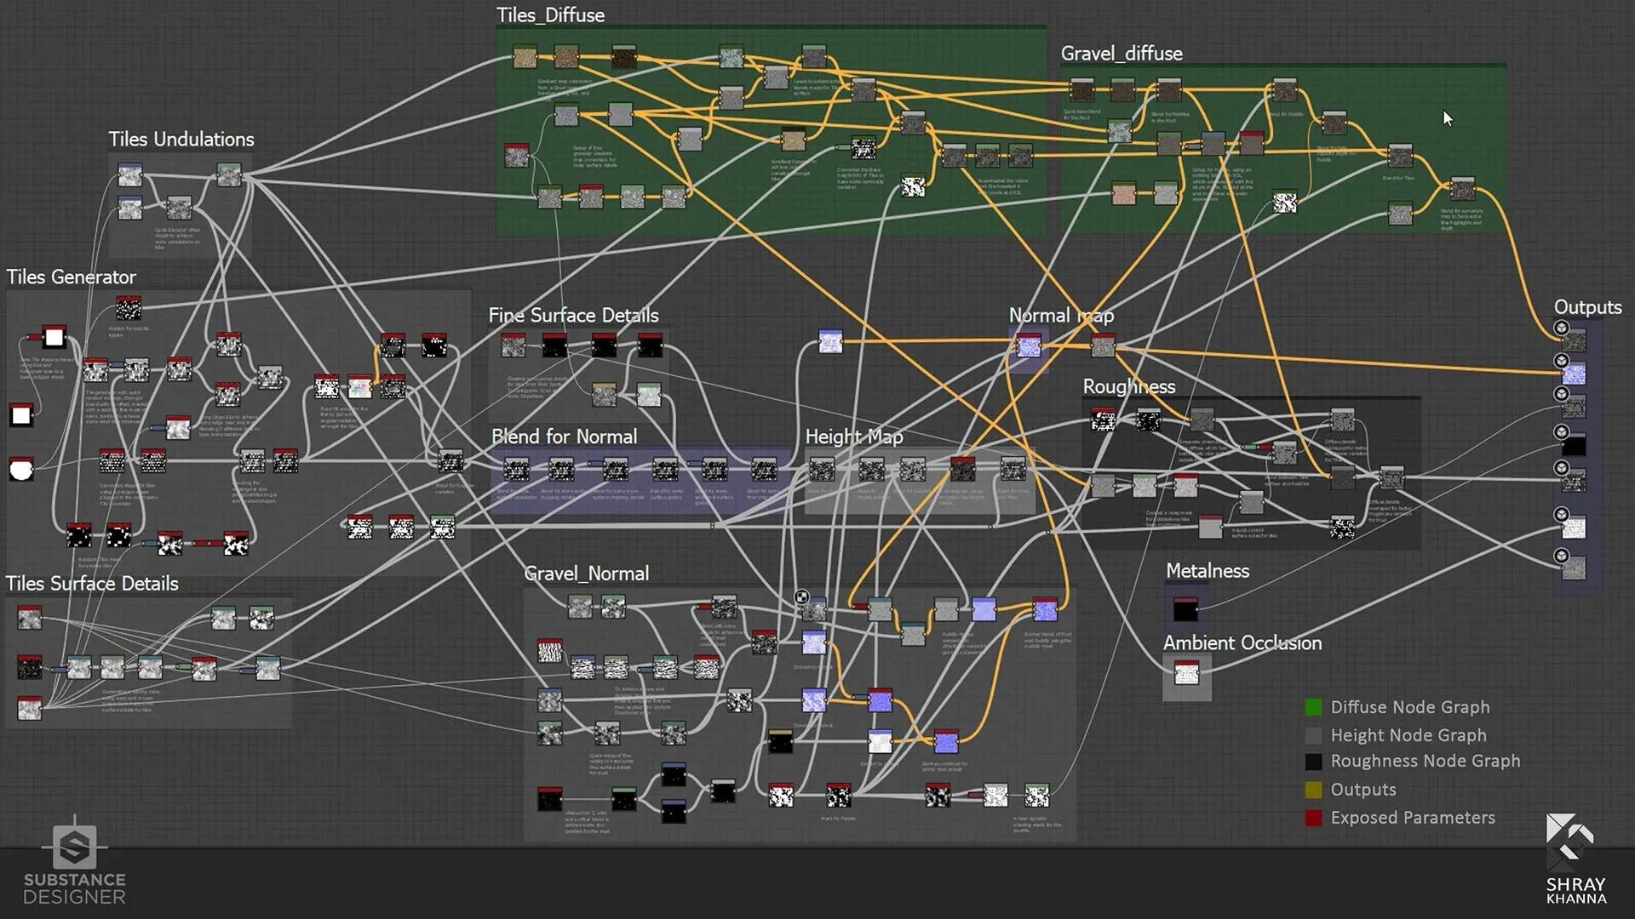Select the Tiles_Diffuse frame title
Screen dimensions: 1635x919
(x=550, y=15)
